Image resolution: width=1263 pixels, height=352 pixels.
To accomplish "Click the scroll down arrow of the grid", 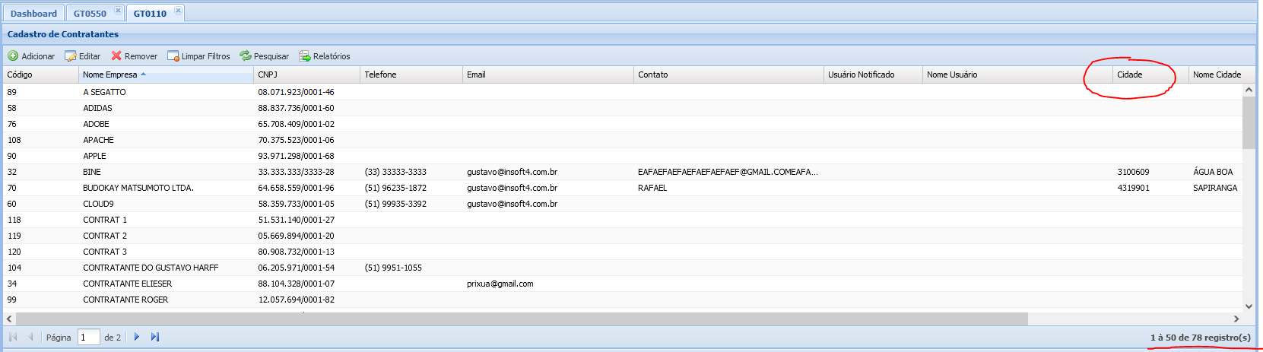I will coord(1249,306).
